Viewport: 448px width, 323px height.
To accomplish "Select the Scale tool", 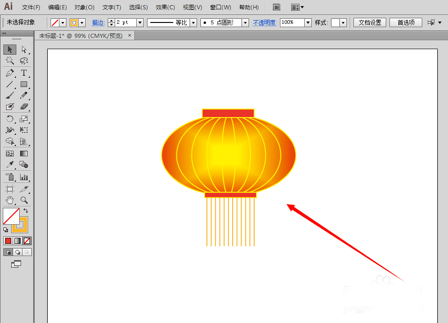I will tap(24, 119).
